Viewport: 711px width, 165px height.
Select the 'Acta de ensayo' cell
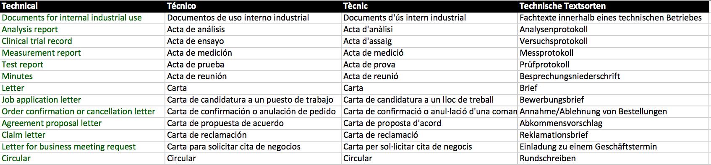(x=254, y=41)
